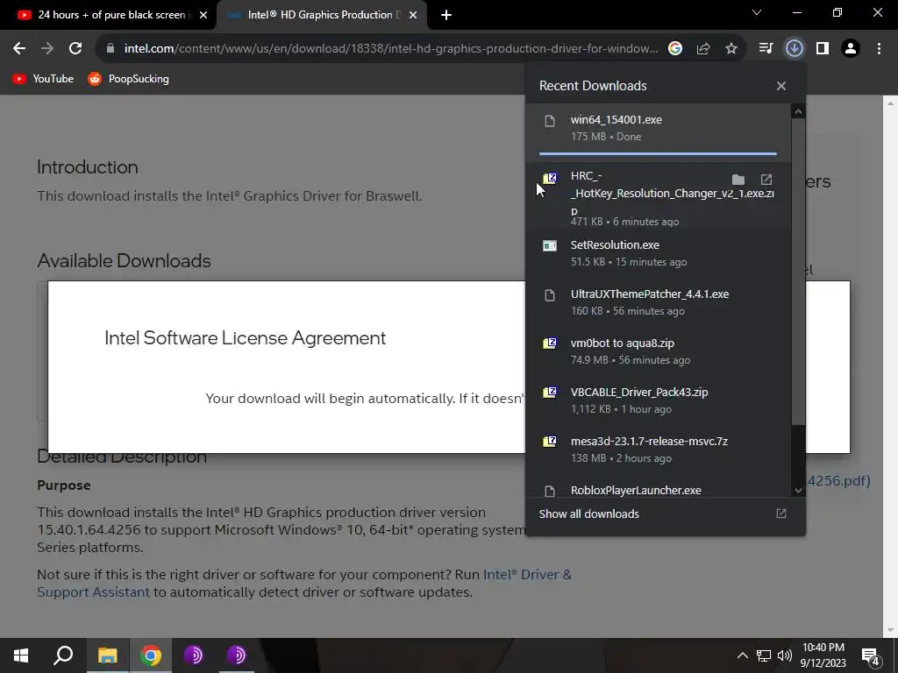Click the UltraUXThemePatcher file icon

(550, 295)
